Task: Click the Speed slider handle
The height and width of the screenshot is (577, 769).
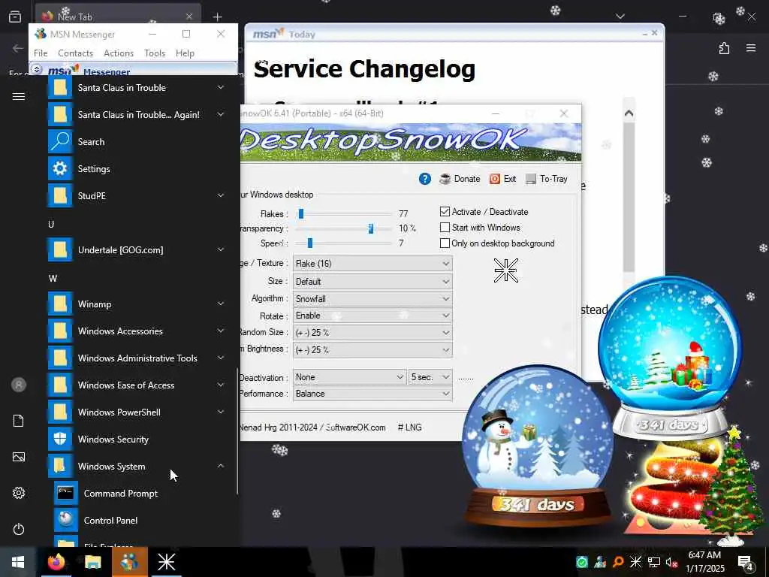Action: click(x=310, y=243)
